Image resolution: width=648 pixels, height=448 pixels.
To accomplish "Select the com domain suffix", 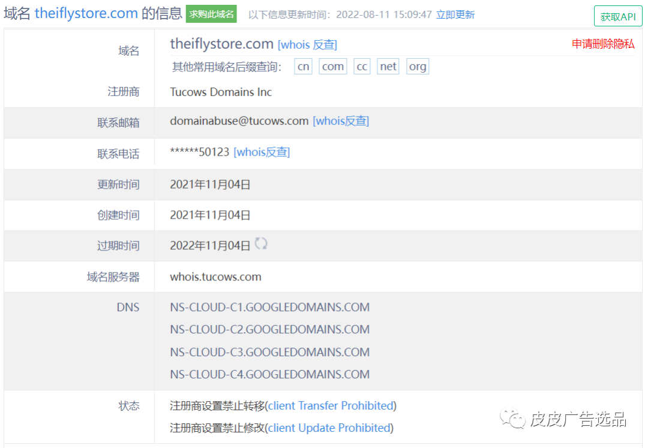I will 332,67.
